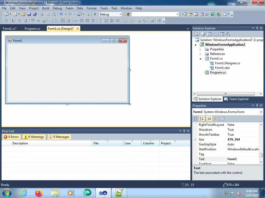Save the current file with floppy icon

(x=29, y=14)
